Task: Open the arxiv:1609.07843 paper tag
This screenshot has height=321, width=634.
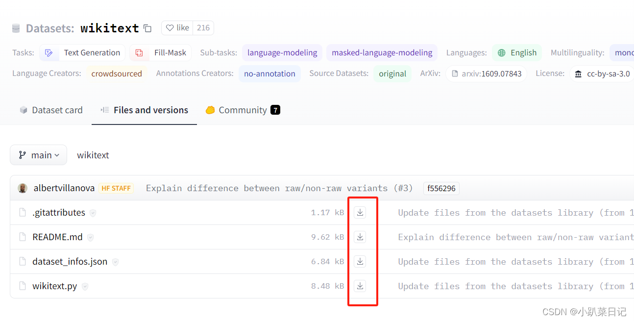Action: tap(486, 74)
